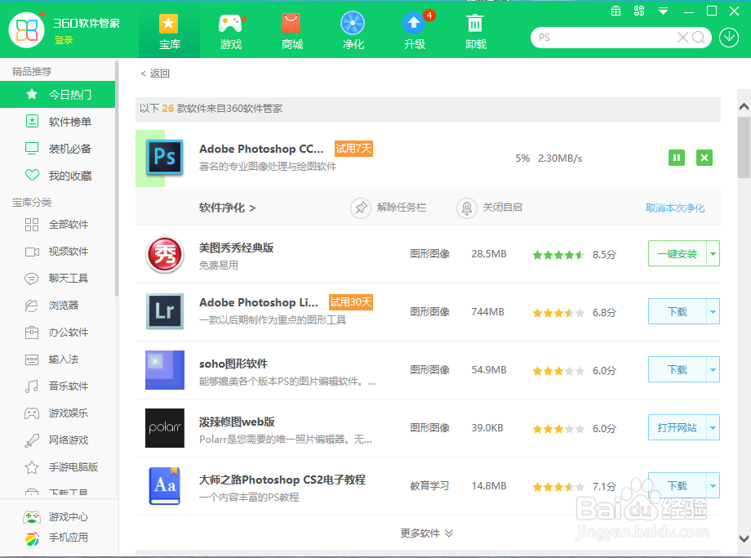The width and height of the screenshot is (751, 558).
Task: Go back with the 返回 link
Action: click(x=155, y=74)
